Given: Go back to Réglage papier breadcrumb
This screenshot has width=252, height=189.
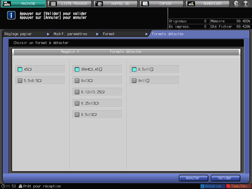Looking at the screenshot, I should (x=18, y=34).
